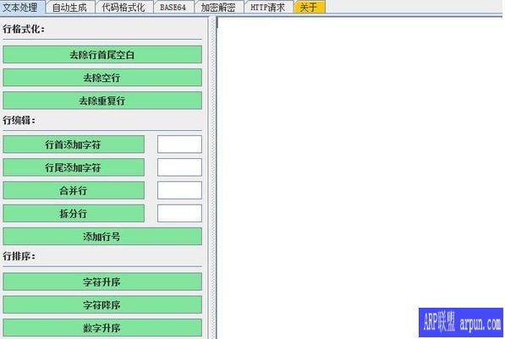Viewport: 505px width, 339px height.
Task: Click the 数字升序 button
Action: (102, 328)
